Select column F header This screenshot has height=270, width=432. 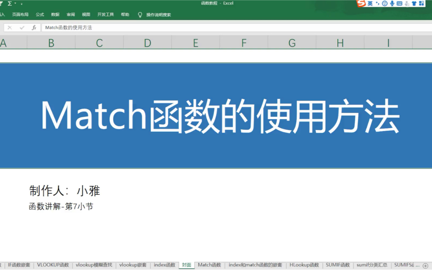click(244, 43)
